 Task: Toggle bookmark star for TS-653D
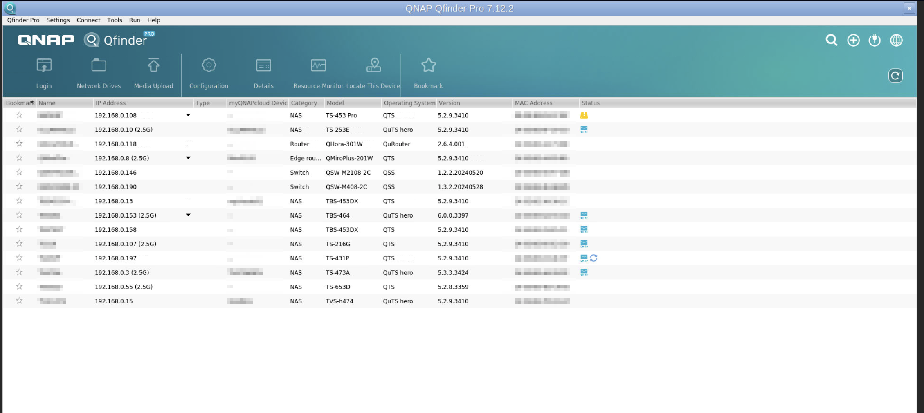[x=19, y=286]
